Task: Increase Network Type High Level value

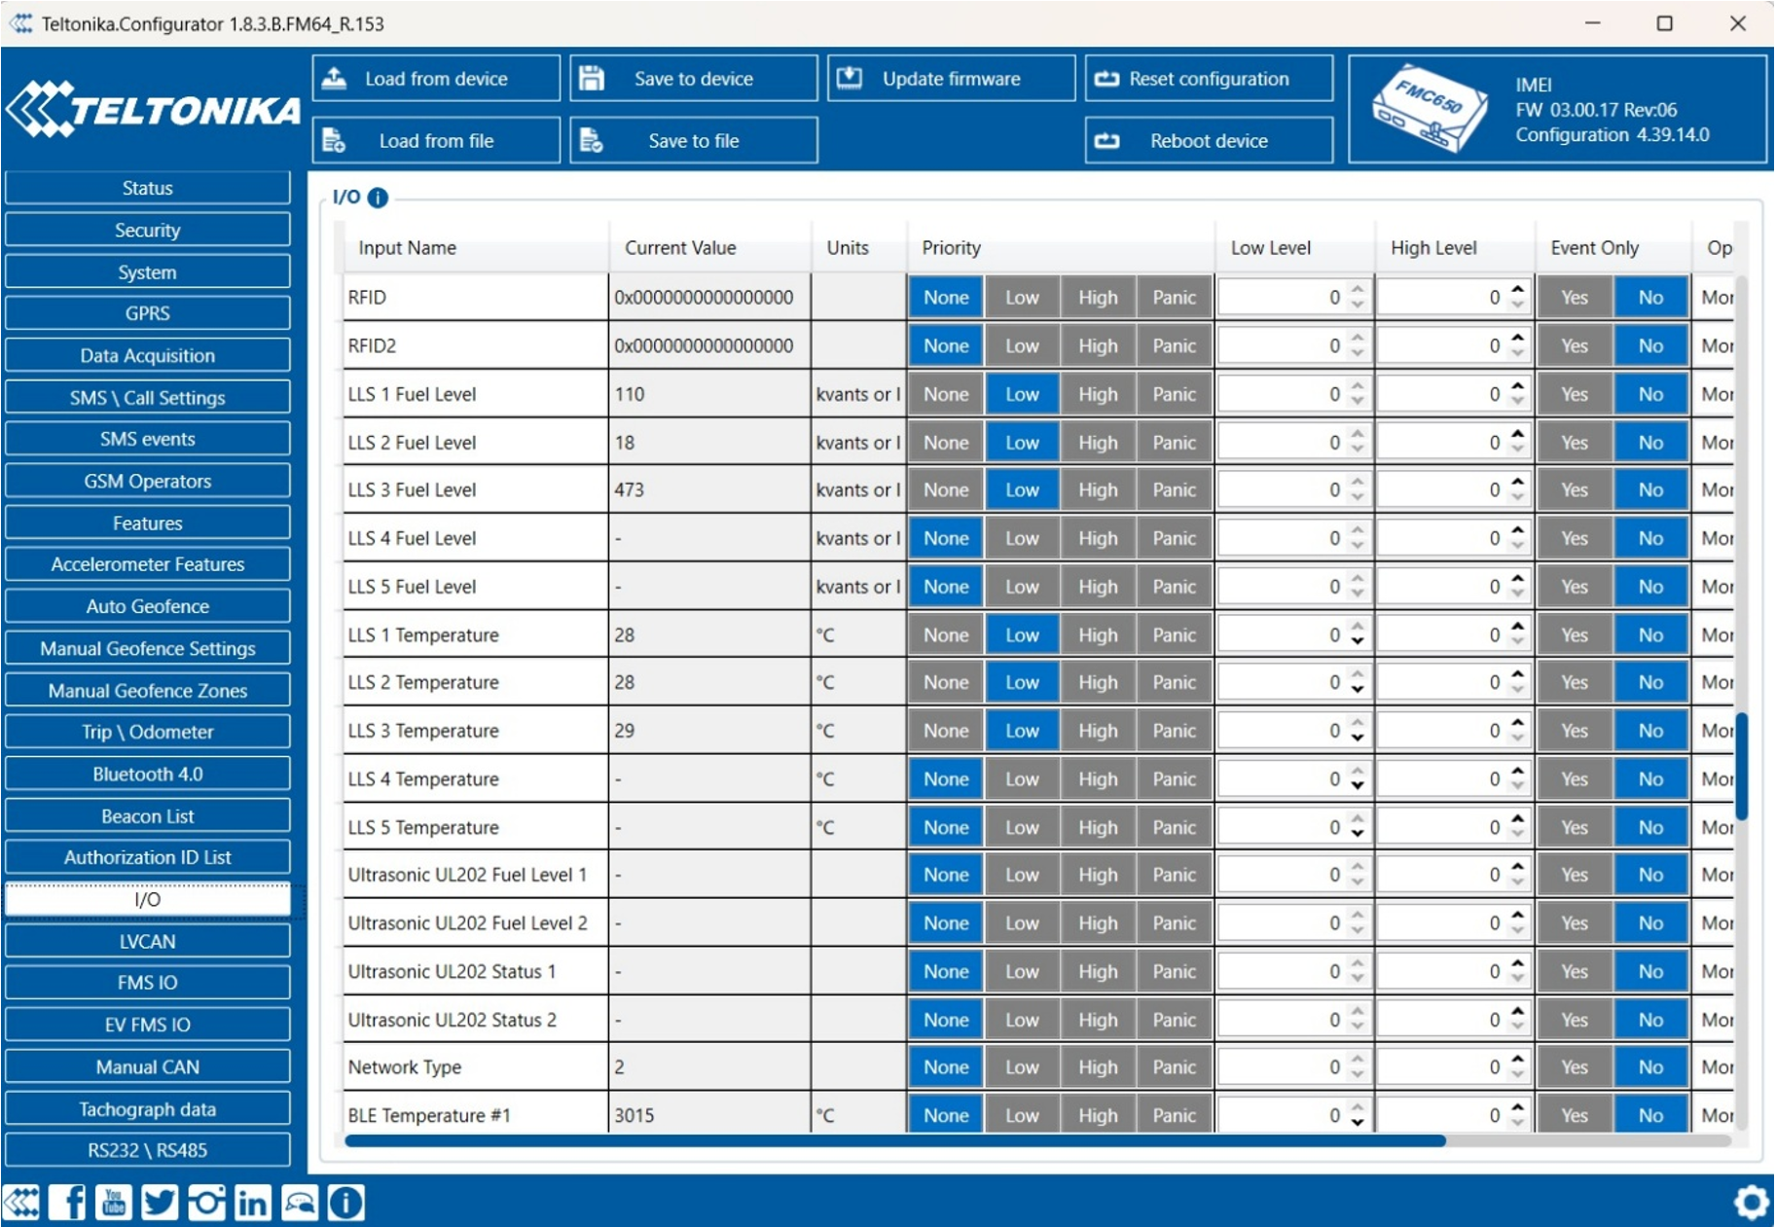Action: 1518,1060
